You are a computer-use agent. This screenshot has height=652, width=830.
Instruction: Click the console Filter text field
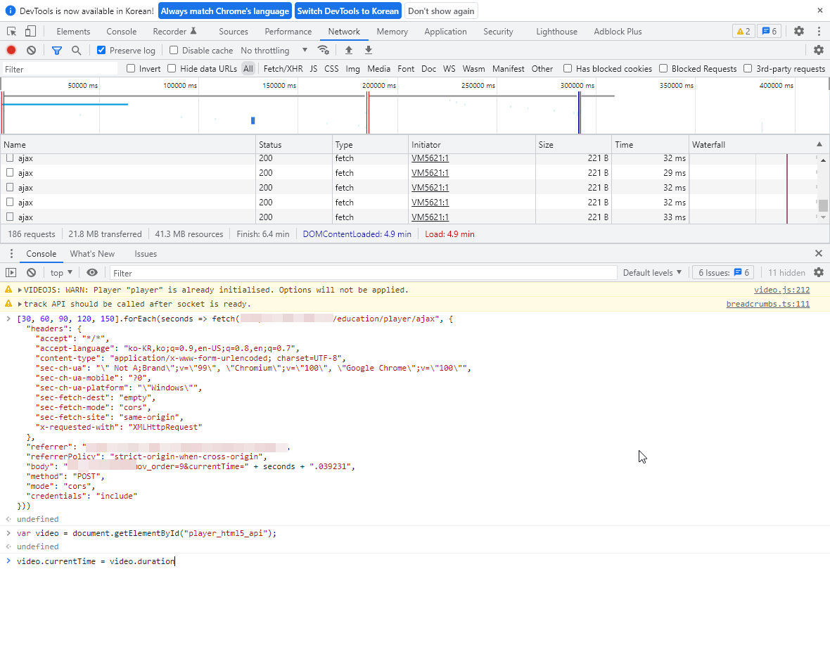click(363, 273)
